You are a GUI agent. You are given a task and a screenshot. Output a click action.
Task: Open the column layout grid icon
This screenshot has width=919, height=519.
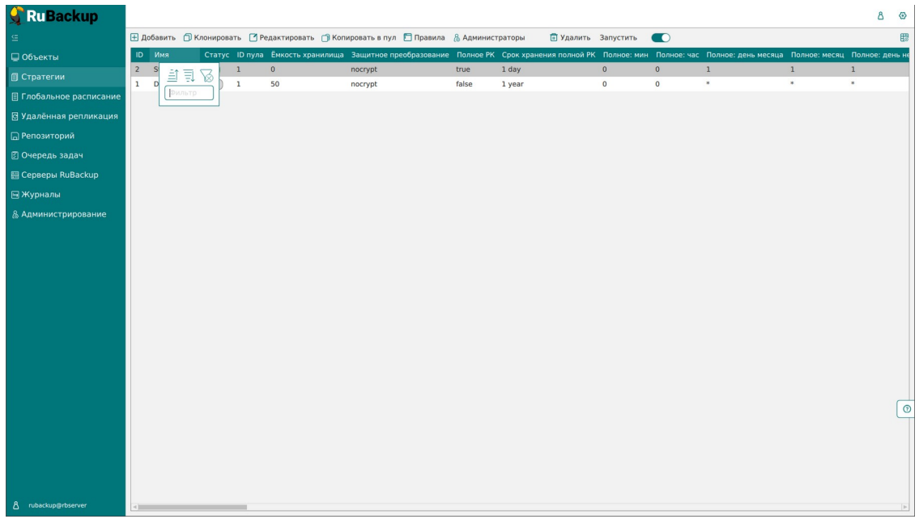click(x=904, y=37)
